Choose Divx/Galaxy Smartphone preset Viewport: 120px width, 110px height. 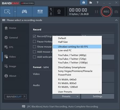77,67
